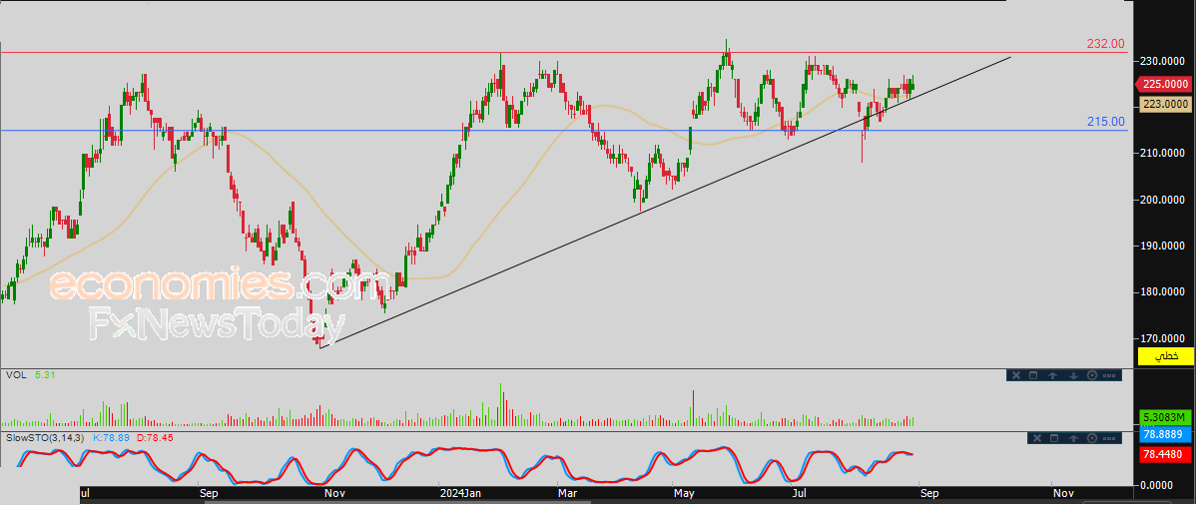Maximize the SlowSTO indicator panel

1054,438
